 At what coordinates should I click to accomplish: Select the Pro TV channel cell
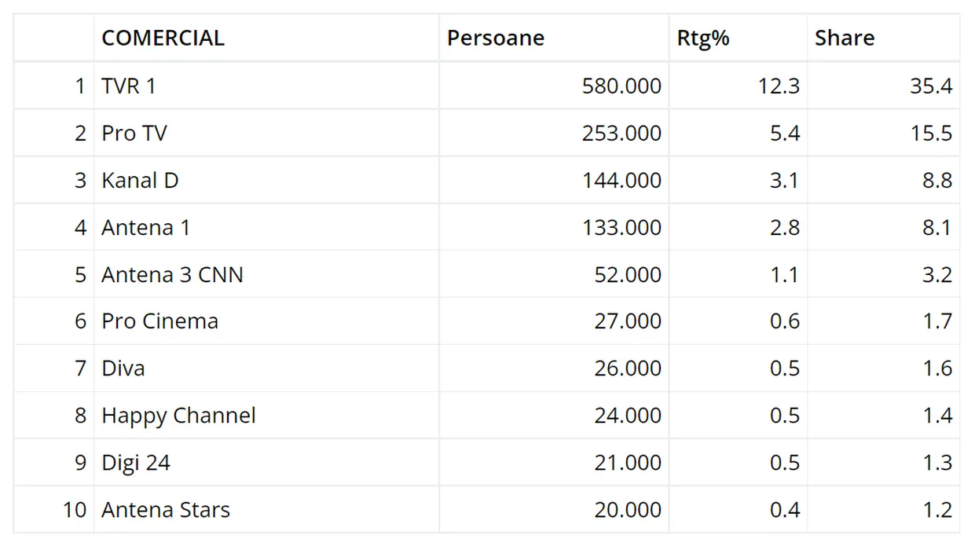tap(134, 133)
